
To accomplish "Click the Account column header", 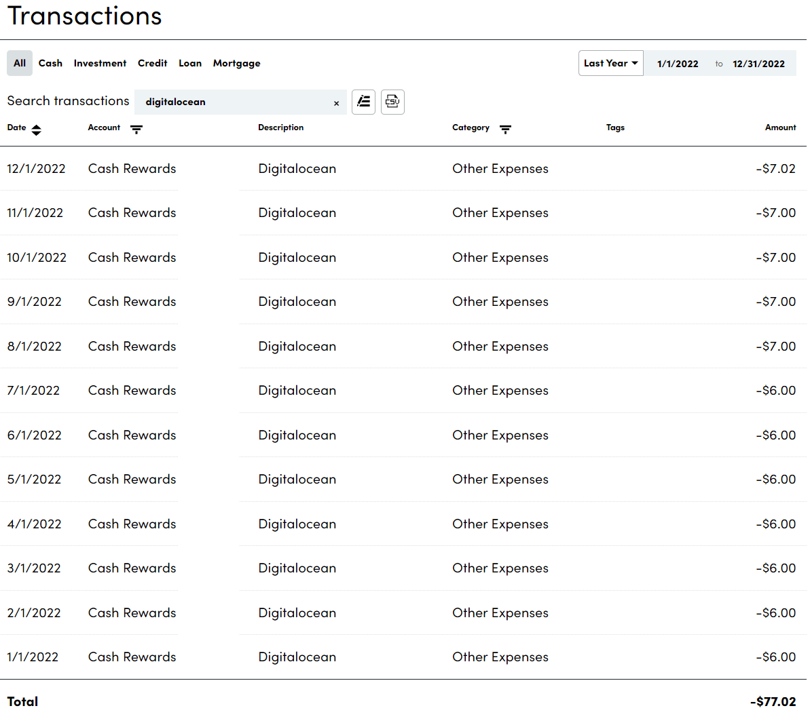I will coord(104,128).
